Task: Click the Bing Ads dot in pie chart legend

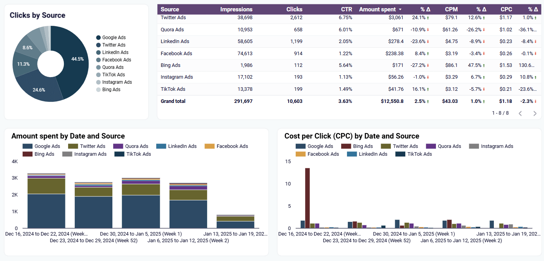Action: tap(98, 89)
